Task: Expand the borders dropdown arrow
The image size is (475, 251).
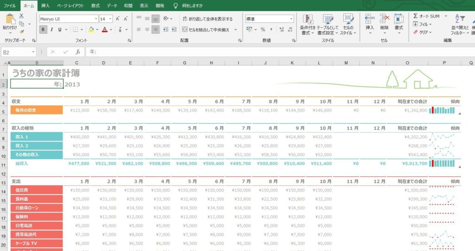Action: (x=82, y=29)
